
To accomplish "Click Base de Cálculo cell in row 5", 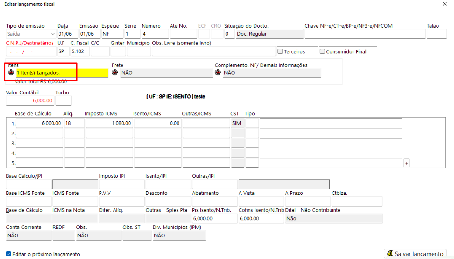I will [x=39, y=163].
